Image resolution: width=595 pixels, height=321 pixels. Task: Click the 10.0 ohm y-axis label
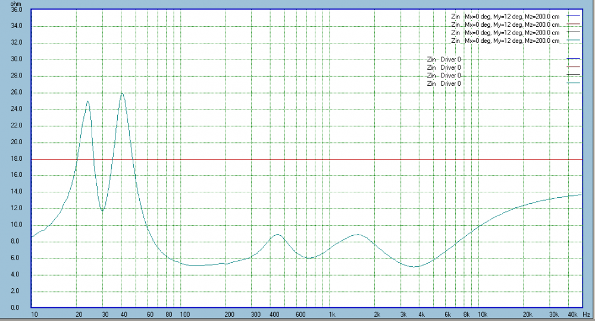pyautogui.click(x=16, y=225)
